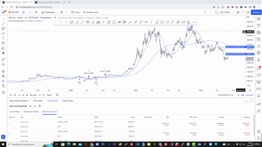
Task: Open the chart layout selector square
Action: (217, 12)
